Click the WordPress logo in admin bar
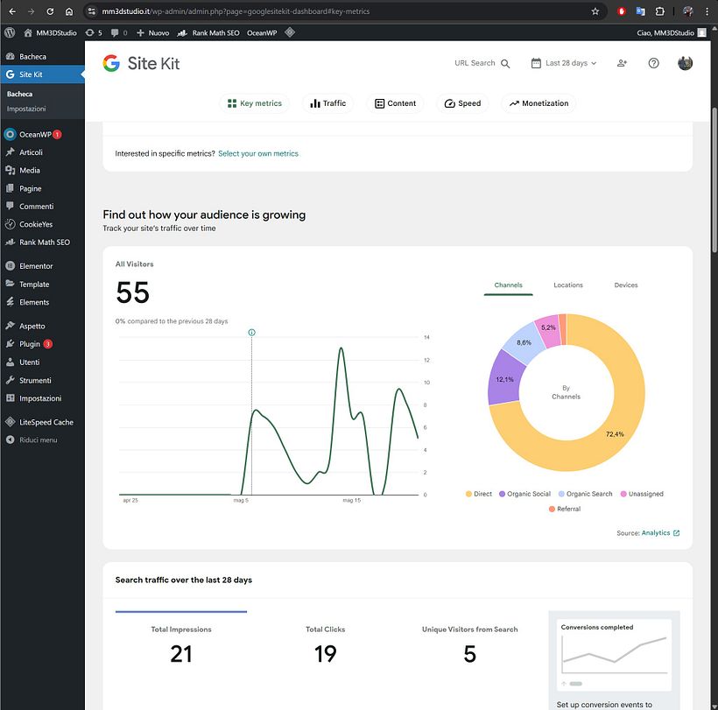718x710 pixels. [x=10, y=32]
